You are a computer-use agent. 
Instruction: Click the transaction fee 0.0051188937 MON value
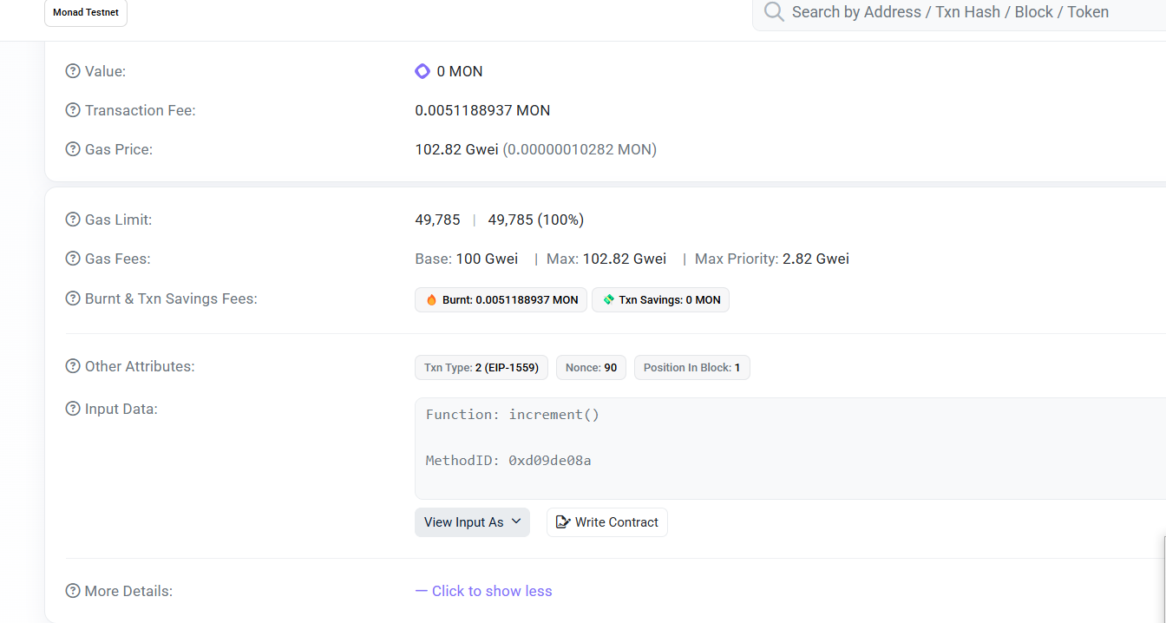point(482,110)
